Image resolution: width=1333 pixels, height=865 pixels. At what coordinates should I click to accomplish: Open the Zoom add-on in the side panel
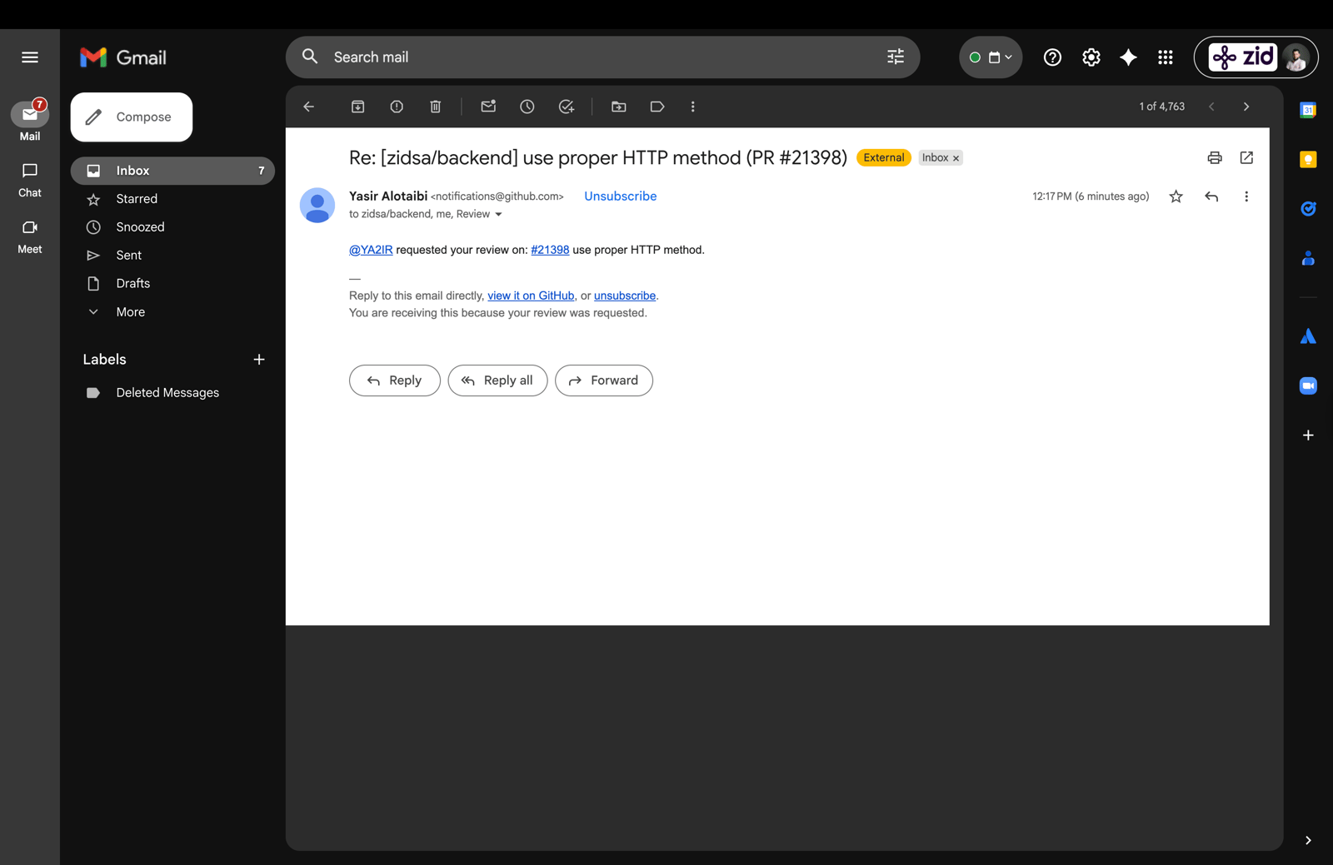[1308, 385]
